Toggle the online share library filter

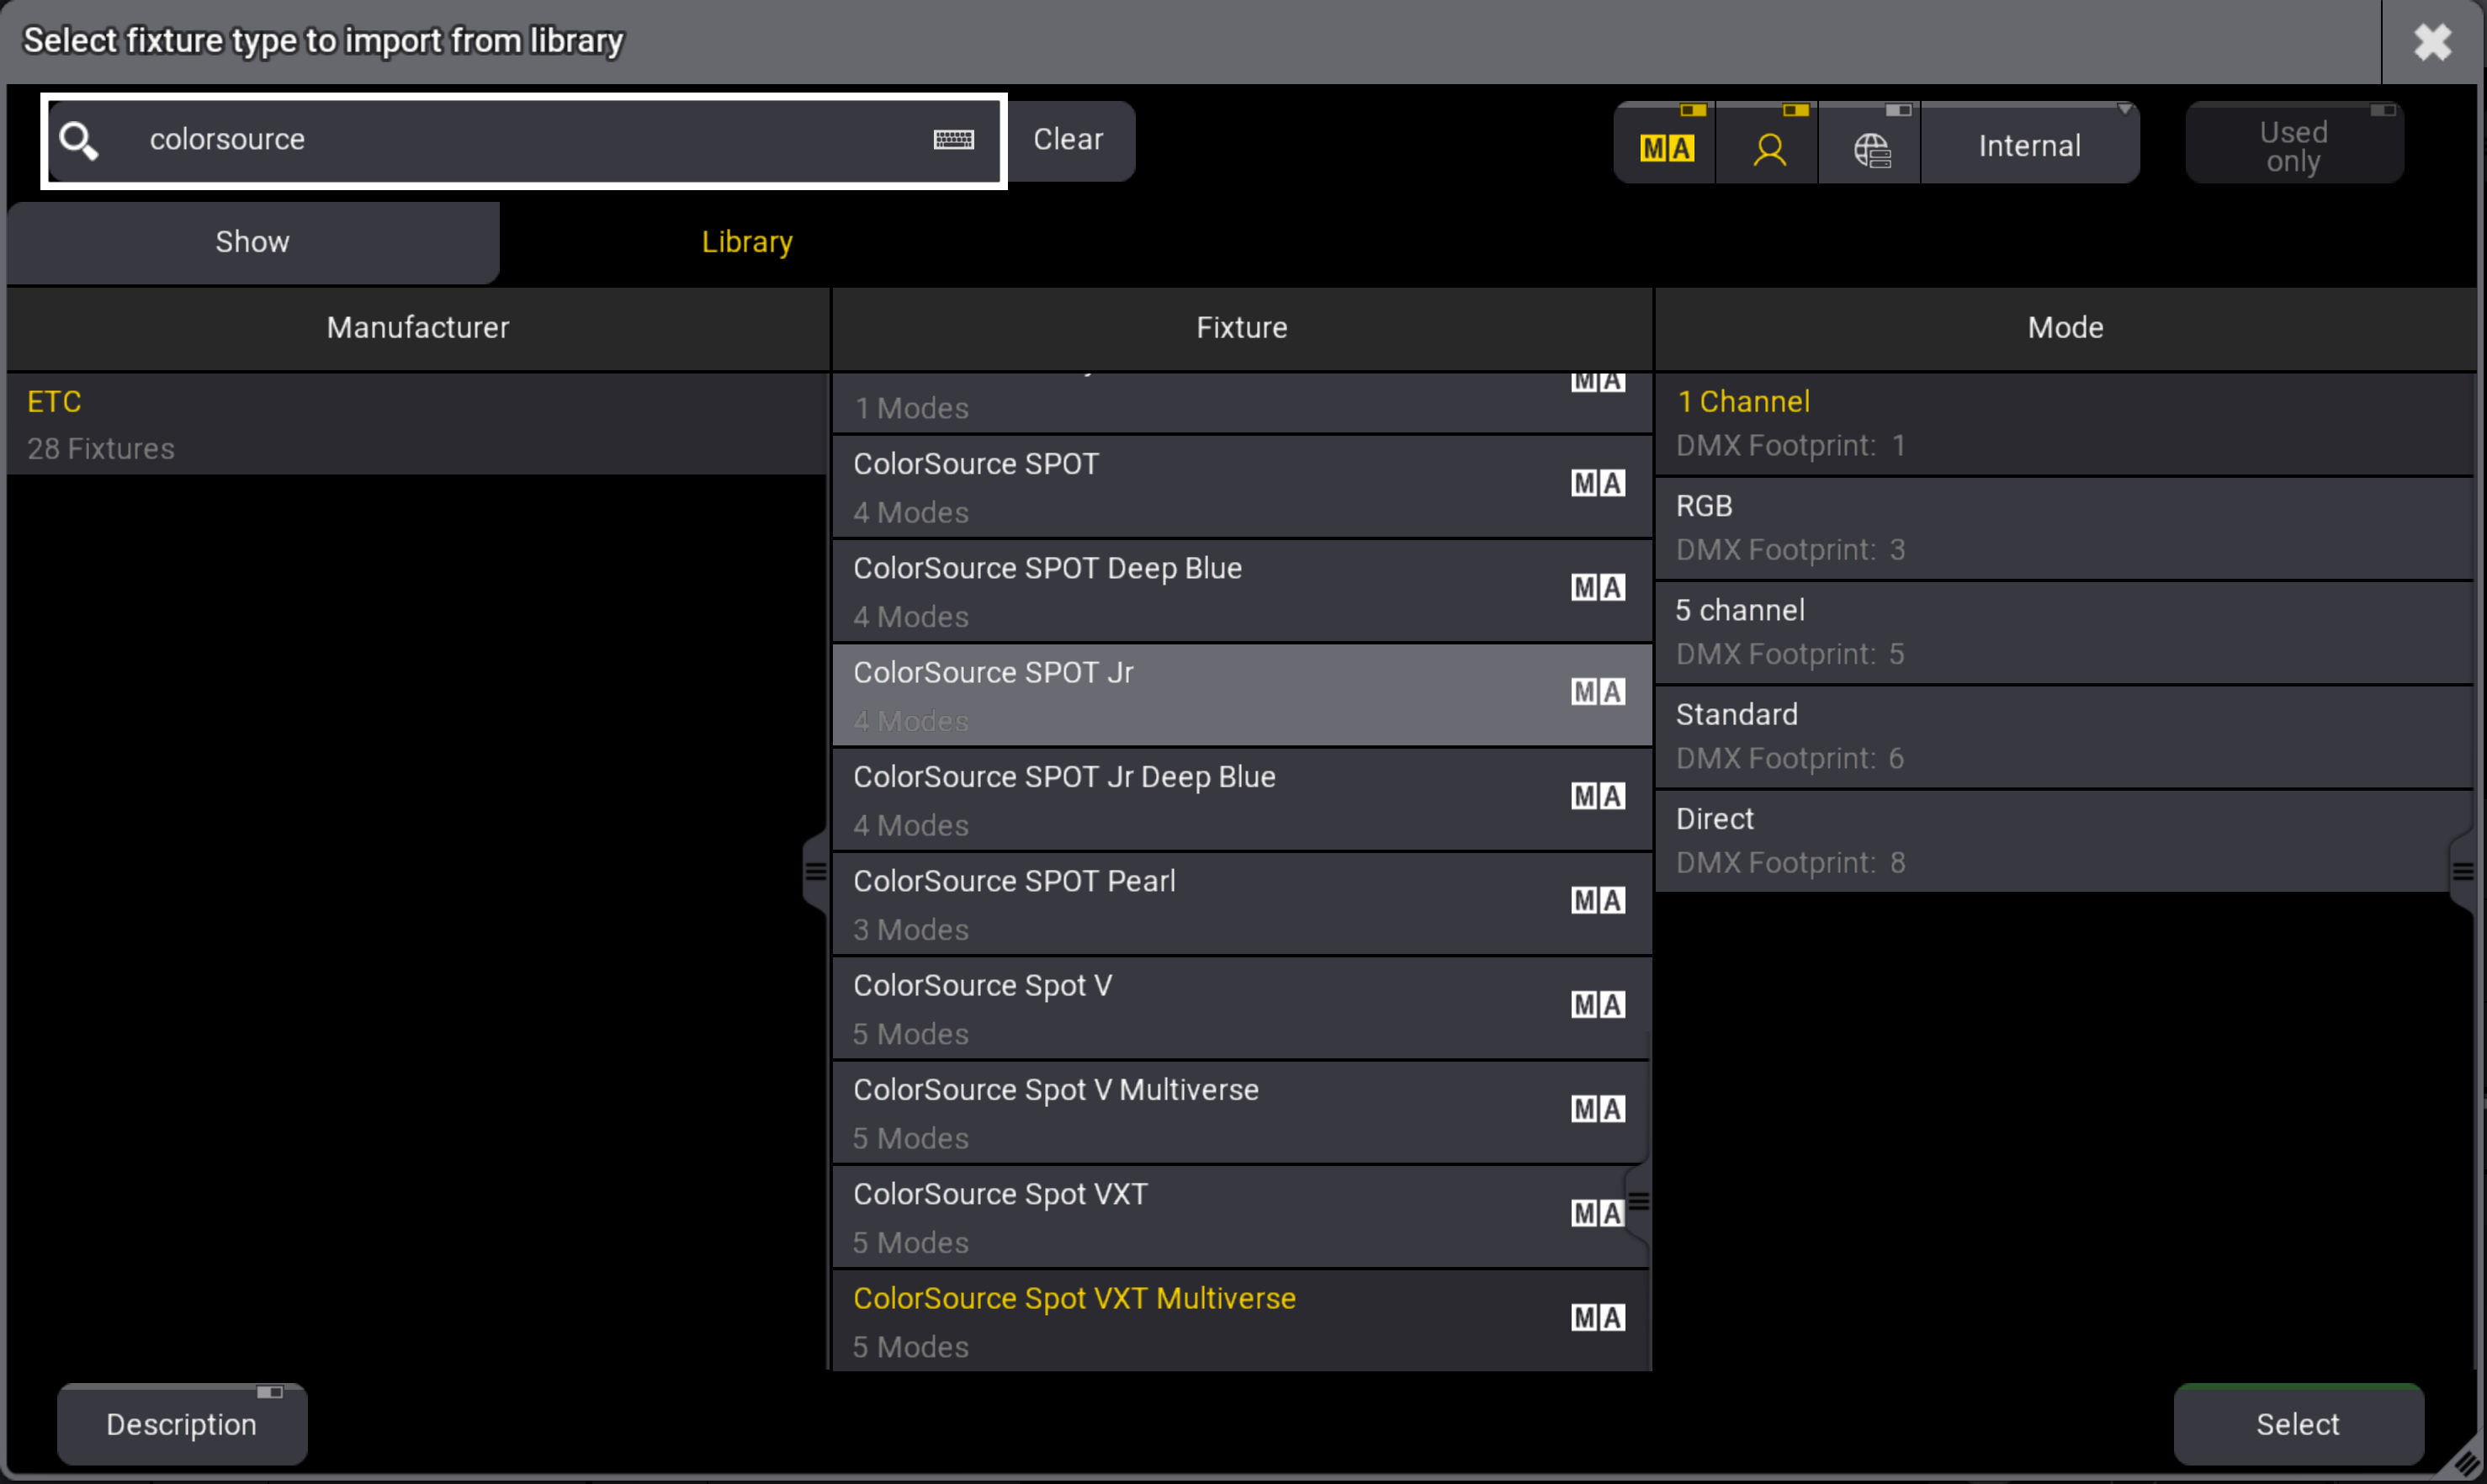pyautogui.click(x=1870, y=148)
